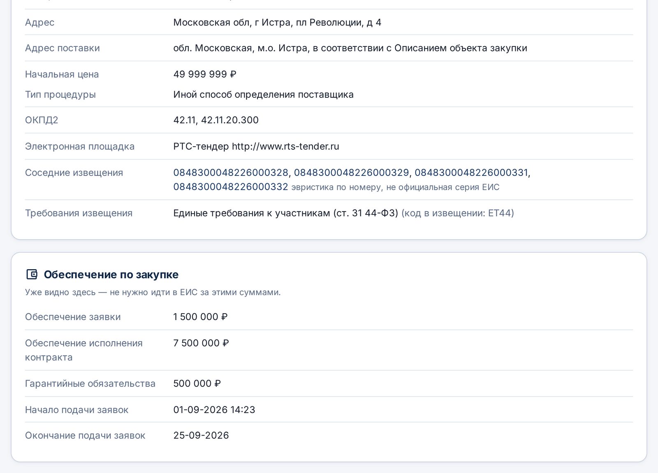Click the label Гарантийные обязательства
658x473 pixels.
pos(90,383)
